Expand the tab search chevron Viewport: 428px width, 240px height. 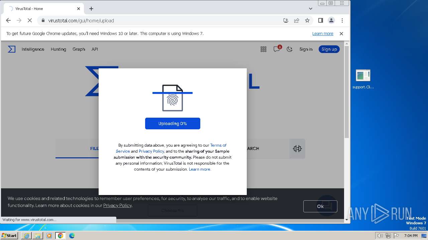coord(311,9)
